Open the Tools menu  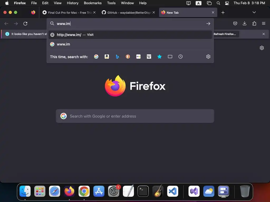coord(111,3)
